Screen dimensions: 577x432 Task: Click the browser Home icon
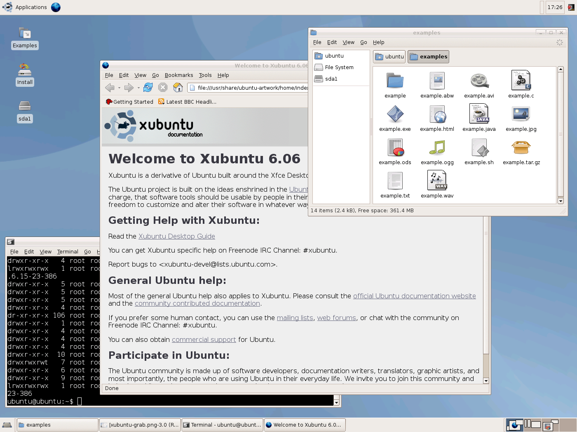tap(177, 88)
